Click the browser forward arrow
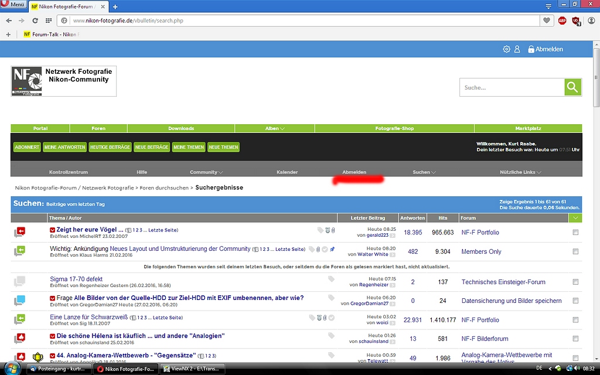Viewport: 600px width, 375px height. click(x=22, y=21)
